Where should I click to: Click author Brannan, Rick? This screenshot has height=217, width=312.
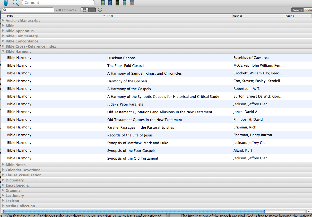[x=245, y=127]
